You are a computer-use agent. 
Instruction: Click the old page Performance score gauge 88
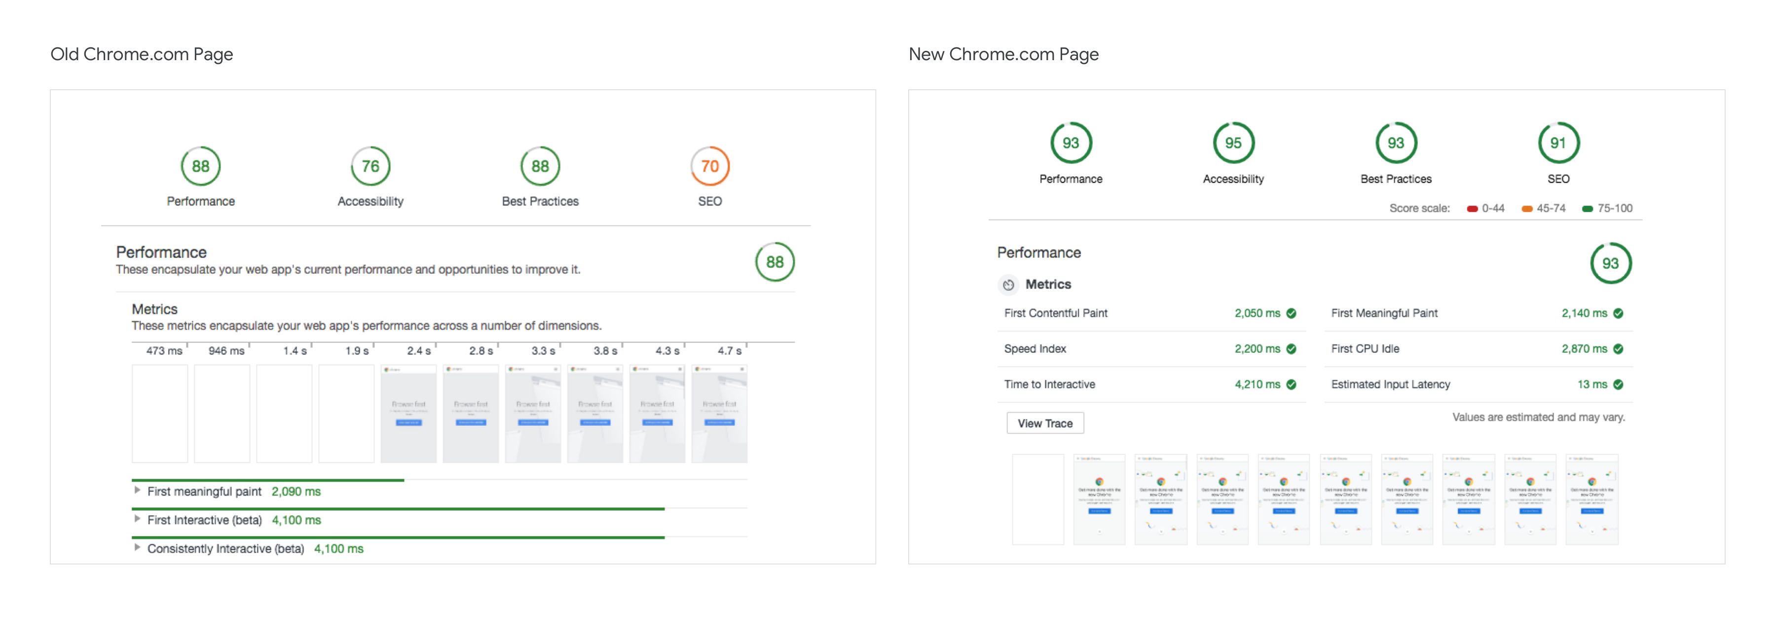(200, 166)
